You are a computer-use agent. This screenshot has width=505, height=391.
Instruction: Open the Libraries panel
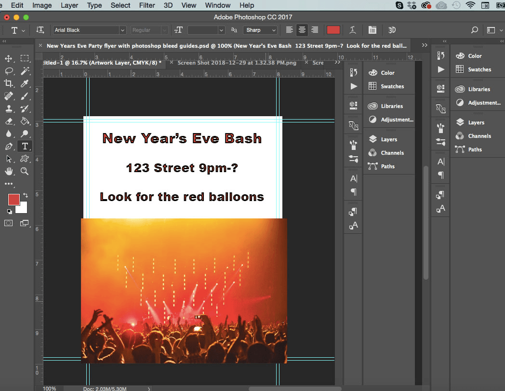[480, 89]
